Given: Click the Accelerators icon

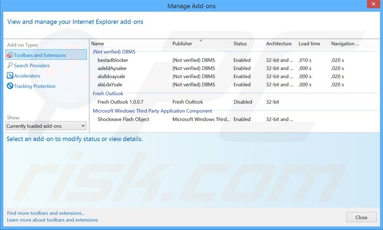Looking at the screenshot, I should coord(10,76).
